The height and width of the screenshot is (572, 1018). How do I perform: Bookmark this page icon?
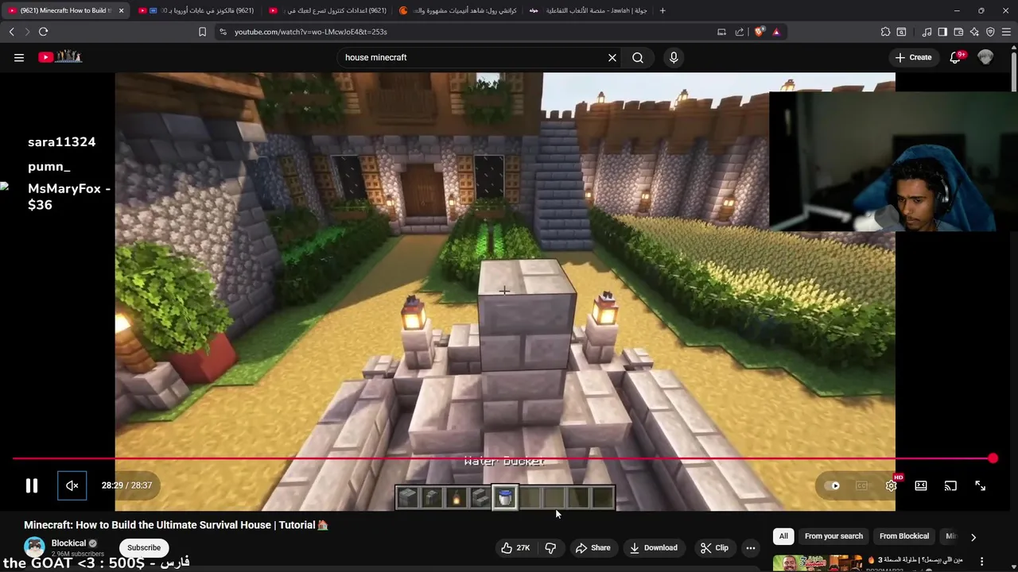coord(203,32)
